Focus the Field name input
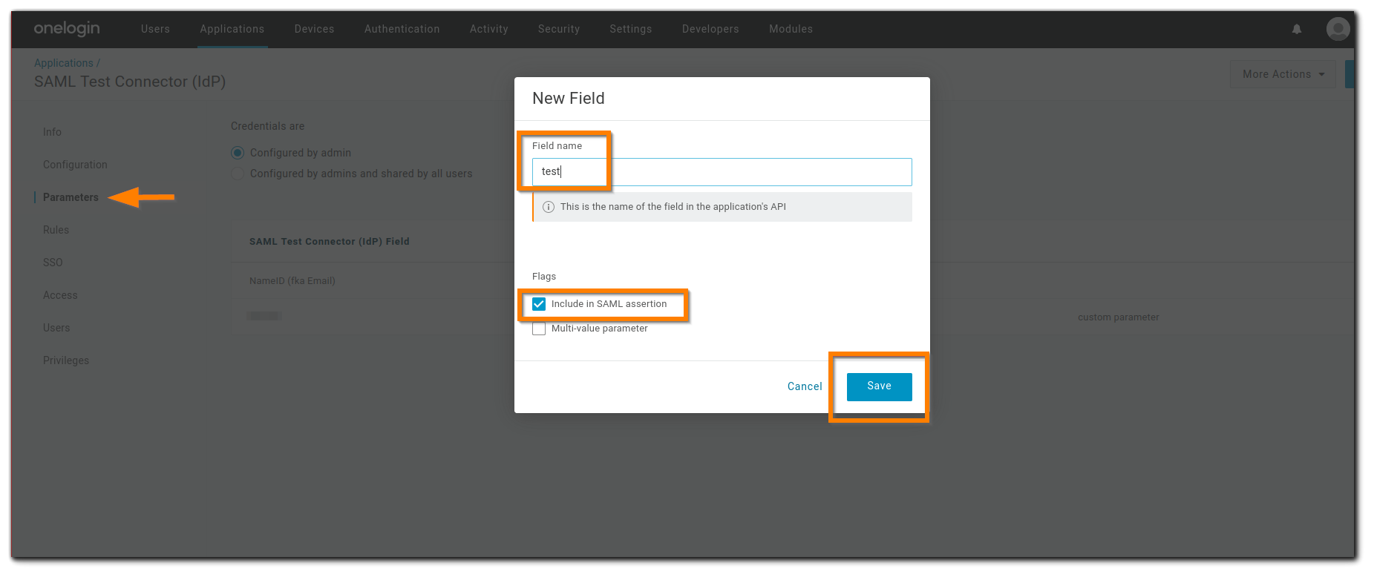The image size is (1374, 577). tap(722, 172)
